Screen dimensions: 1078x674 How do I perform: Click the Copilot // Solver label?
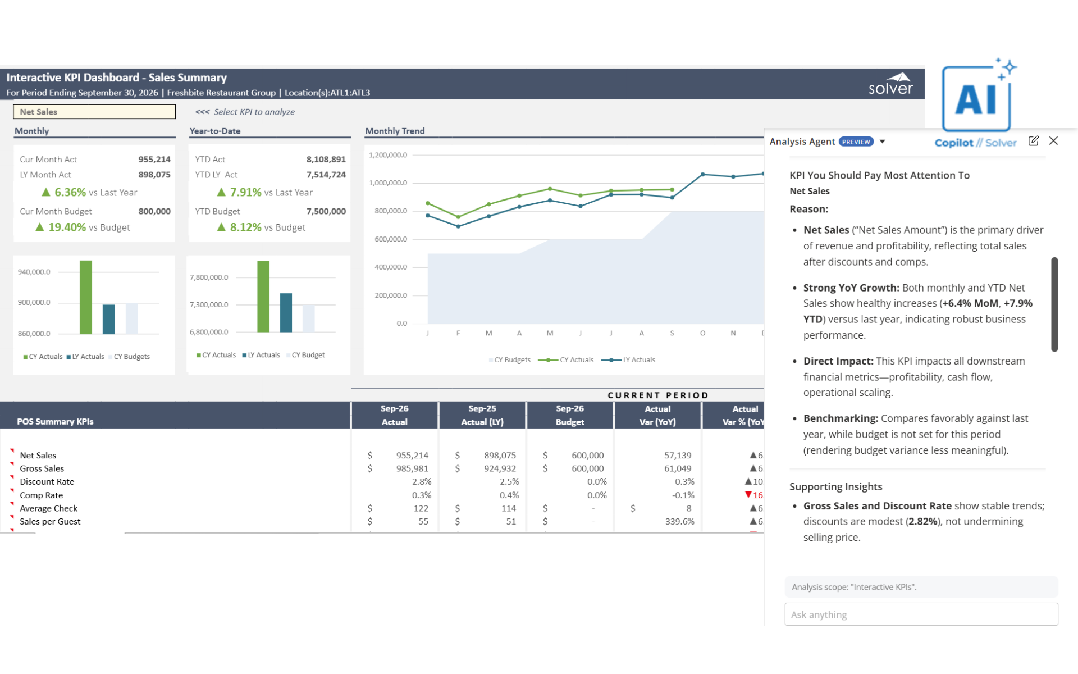[x=975, y=143]
